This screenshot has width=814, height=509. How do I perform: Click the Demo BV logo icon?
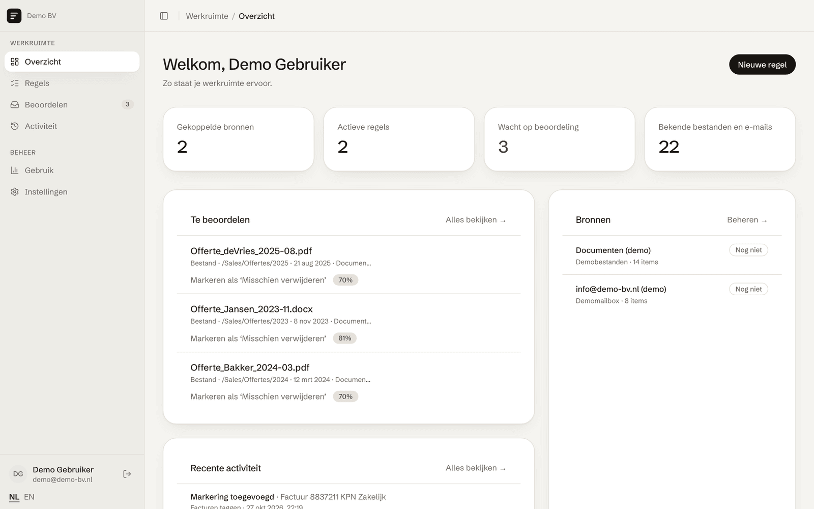point(14,16)
